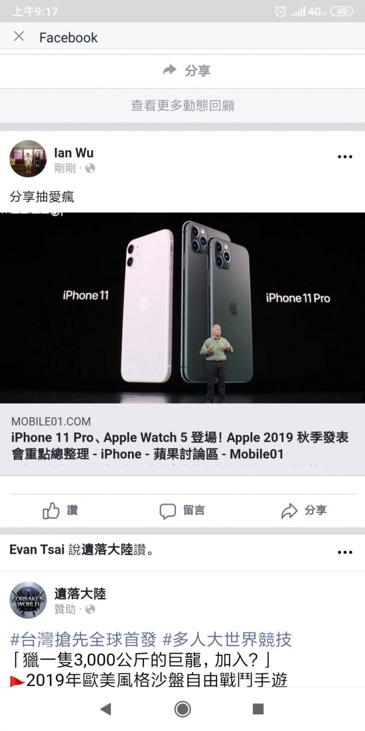
Task: Close the Facebook in-app browser
Action: coord(19,36)
